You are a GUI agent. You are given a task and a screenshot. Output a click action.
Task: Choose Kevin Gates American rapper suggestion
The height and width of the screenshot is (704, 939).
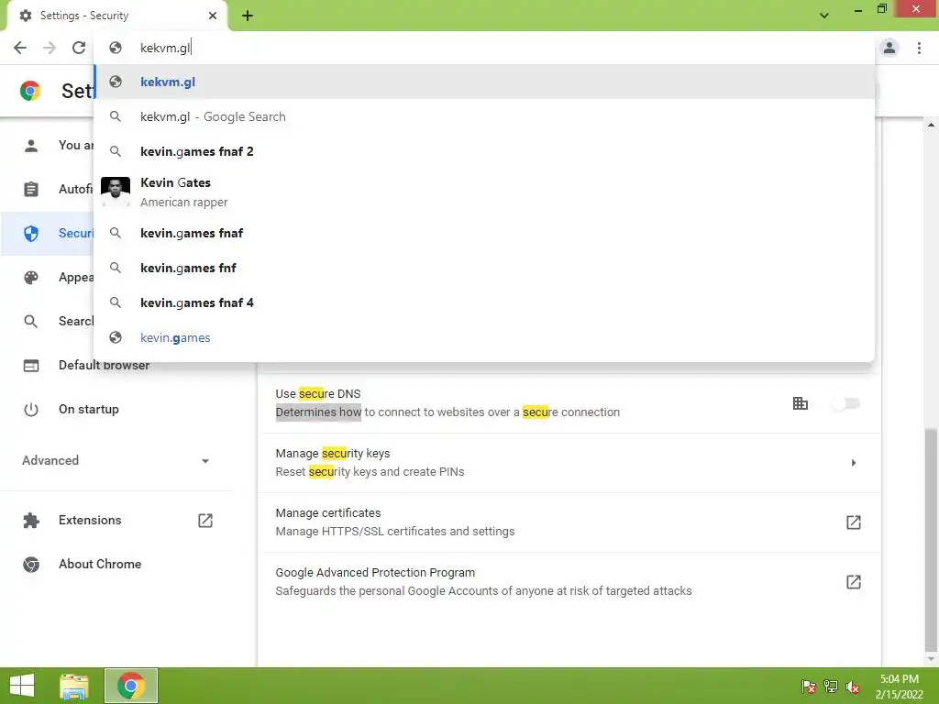(x=484, y=192)
